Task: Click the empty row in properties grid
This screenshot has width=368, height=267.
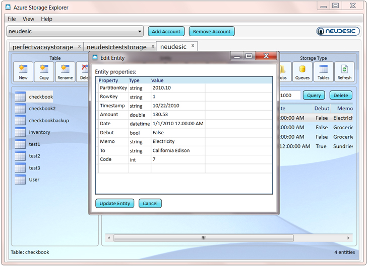Action: tap(185, 168)
